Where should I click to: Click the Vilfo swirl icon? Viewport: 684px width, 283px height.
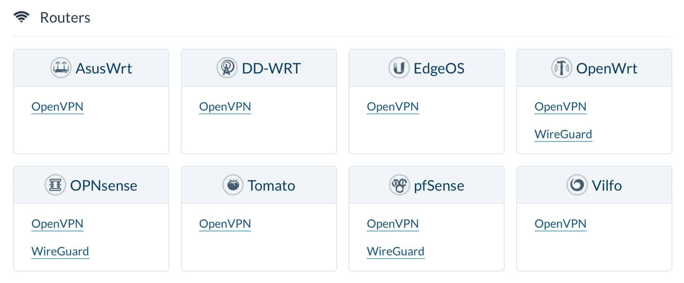pos(577,185)
